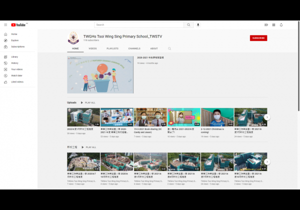Open the PLAYLISTS tab

pyautogui.click(x=112, y=48)
